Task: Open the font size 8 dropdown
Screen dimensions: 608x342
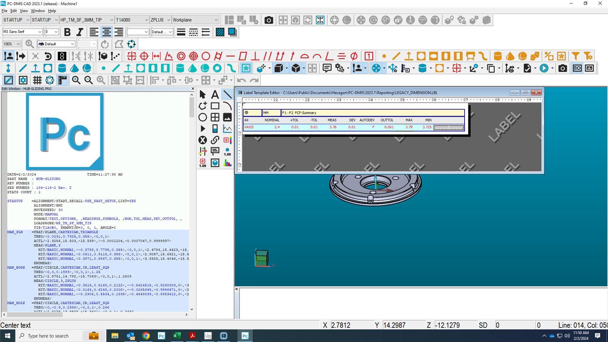Action: (x=52, y=32)
